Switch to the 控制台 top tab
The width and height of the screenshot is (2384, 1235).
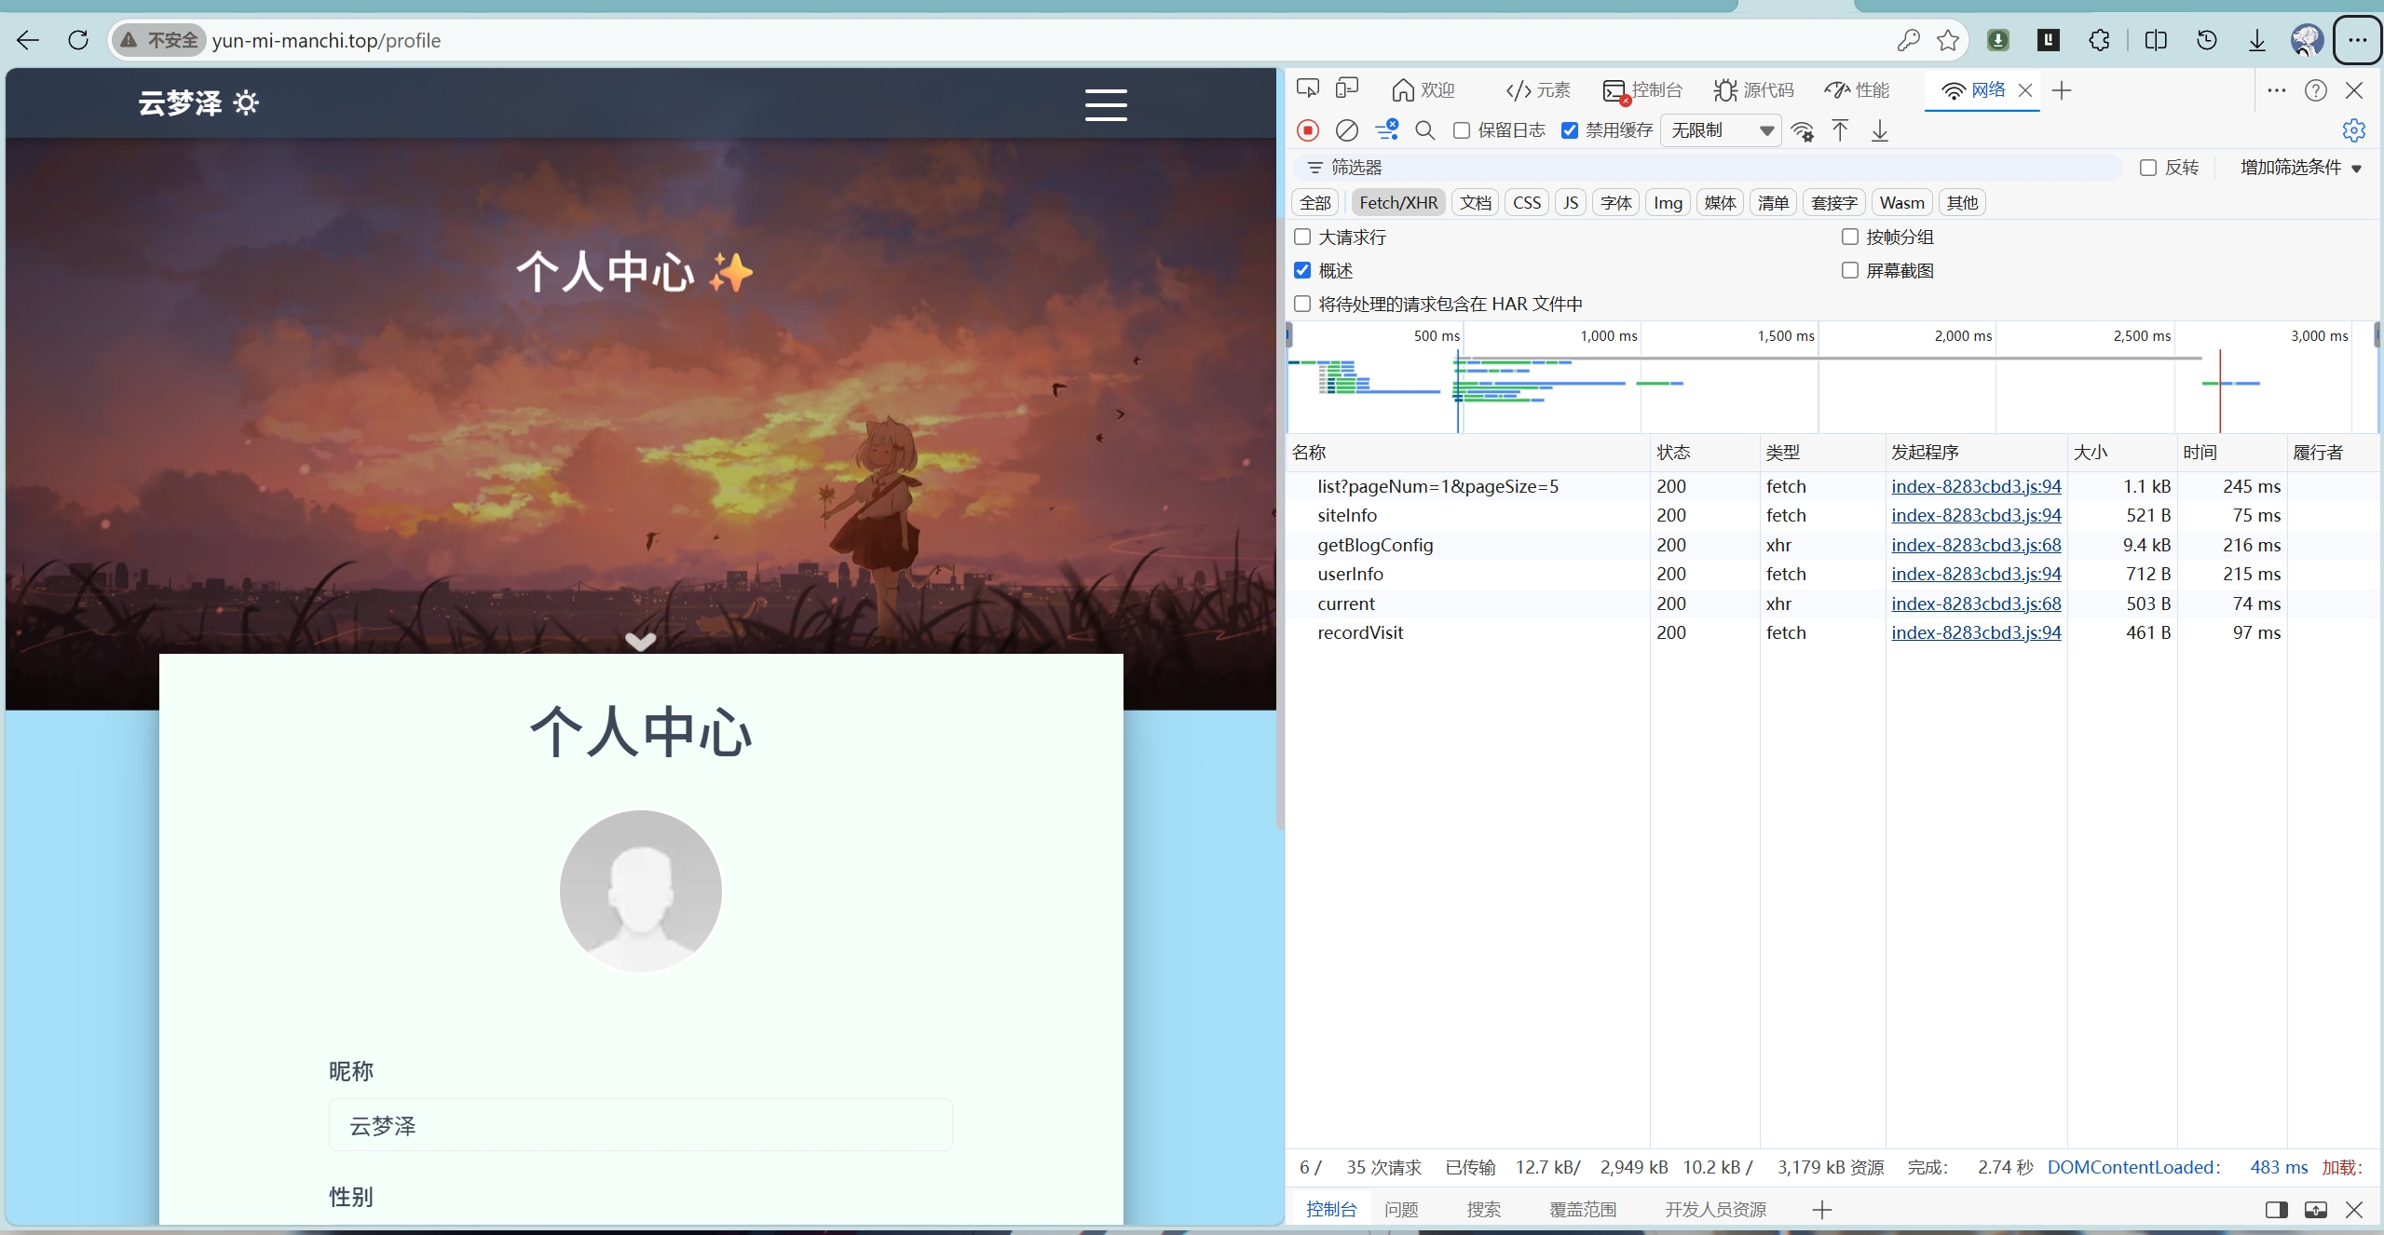click(1643, 90)
